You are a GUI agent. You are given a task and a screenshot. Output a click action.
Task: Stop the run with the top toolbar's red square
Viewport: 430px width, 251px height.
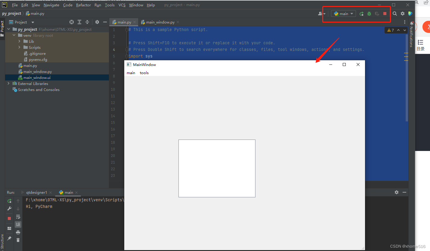(385, 14)
